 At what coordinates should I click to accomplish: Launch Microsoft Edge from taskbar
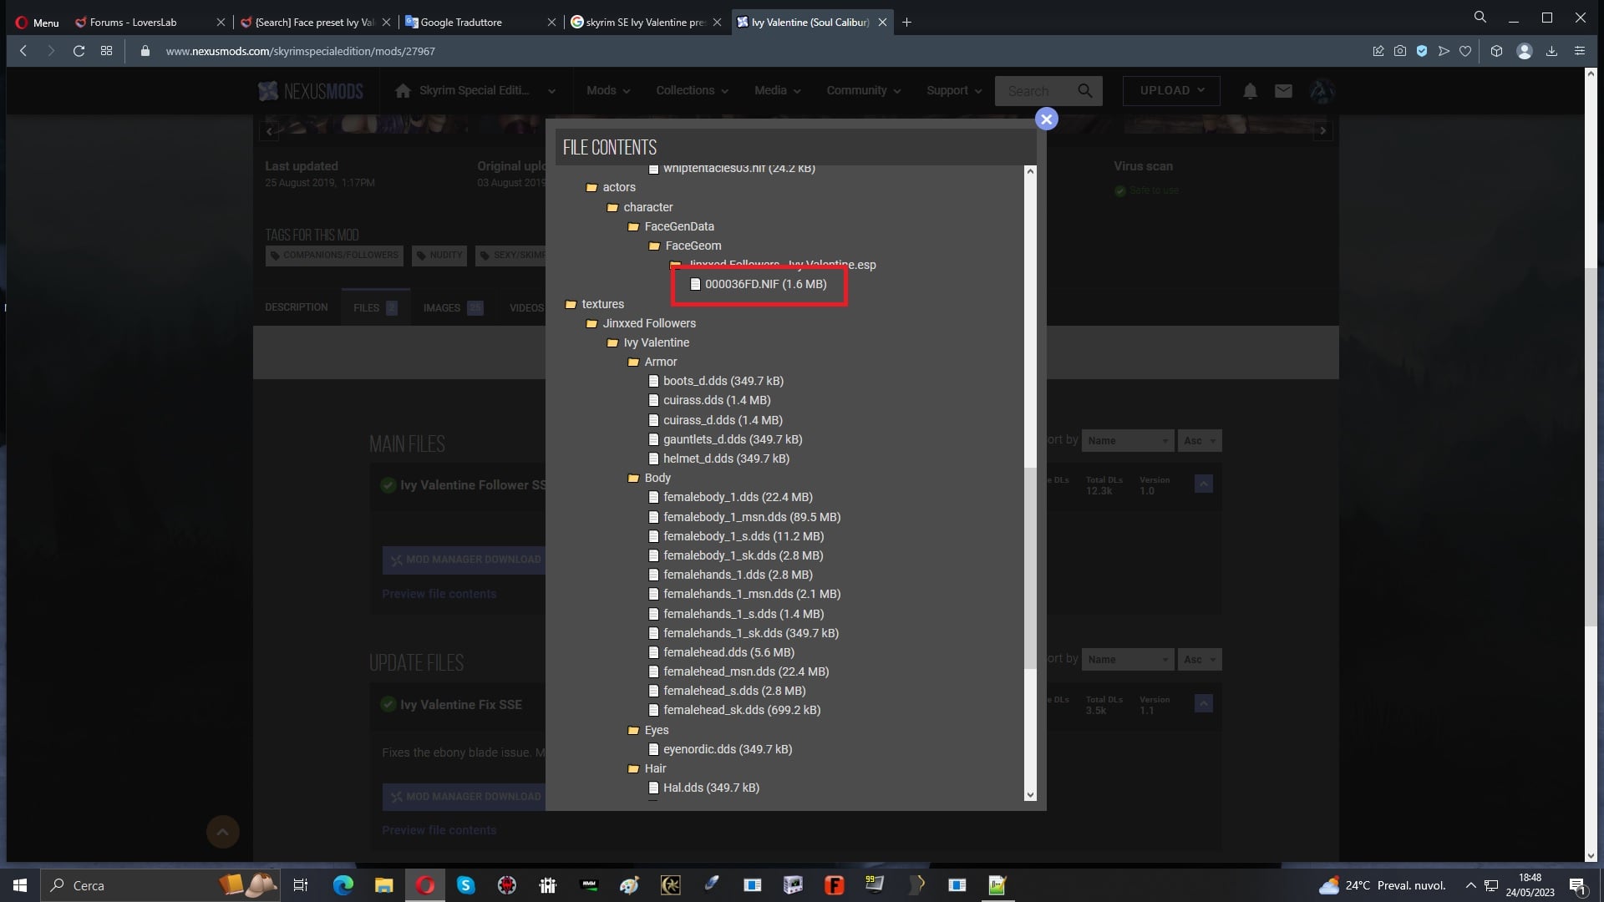coord(343,885)
